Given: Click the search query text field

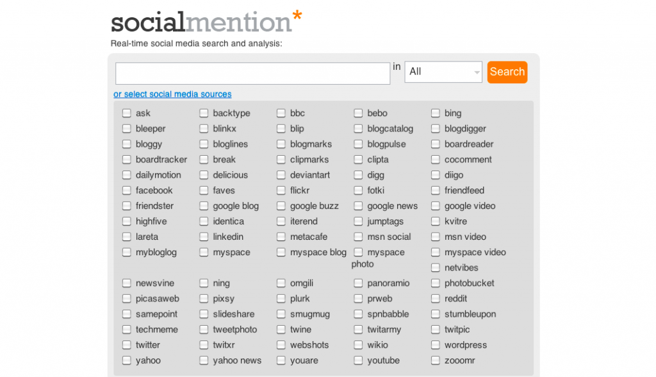Looking at the screenshot, I should 252,73.
